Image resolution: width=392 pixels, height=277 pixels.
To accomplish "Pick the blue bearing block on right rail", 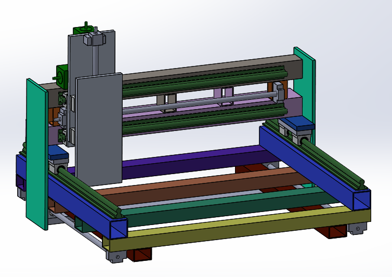I will click(x=295, y=124).
